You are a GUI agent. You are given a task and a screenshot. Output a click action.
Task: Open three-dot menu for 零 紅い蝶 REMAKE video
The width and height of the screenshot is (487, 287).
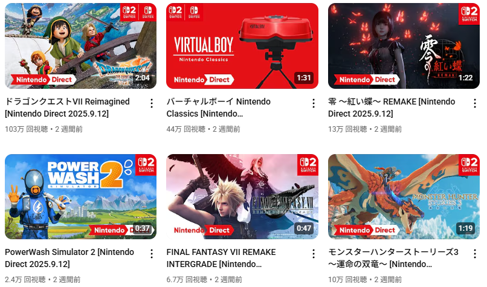(475, 103)
